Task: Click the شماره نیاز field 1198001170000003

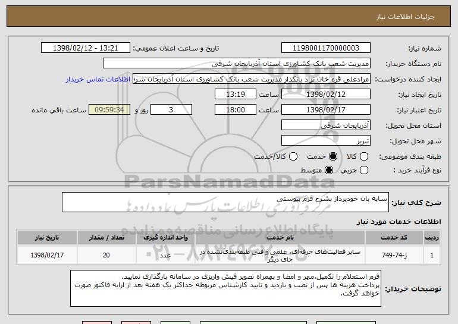Action: (x=326, y=48)
